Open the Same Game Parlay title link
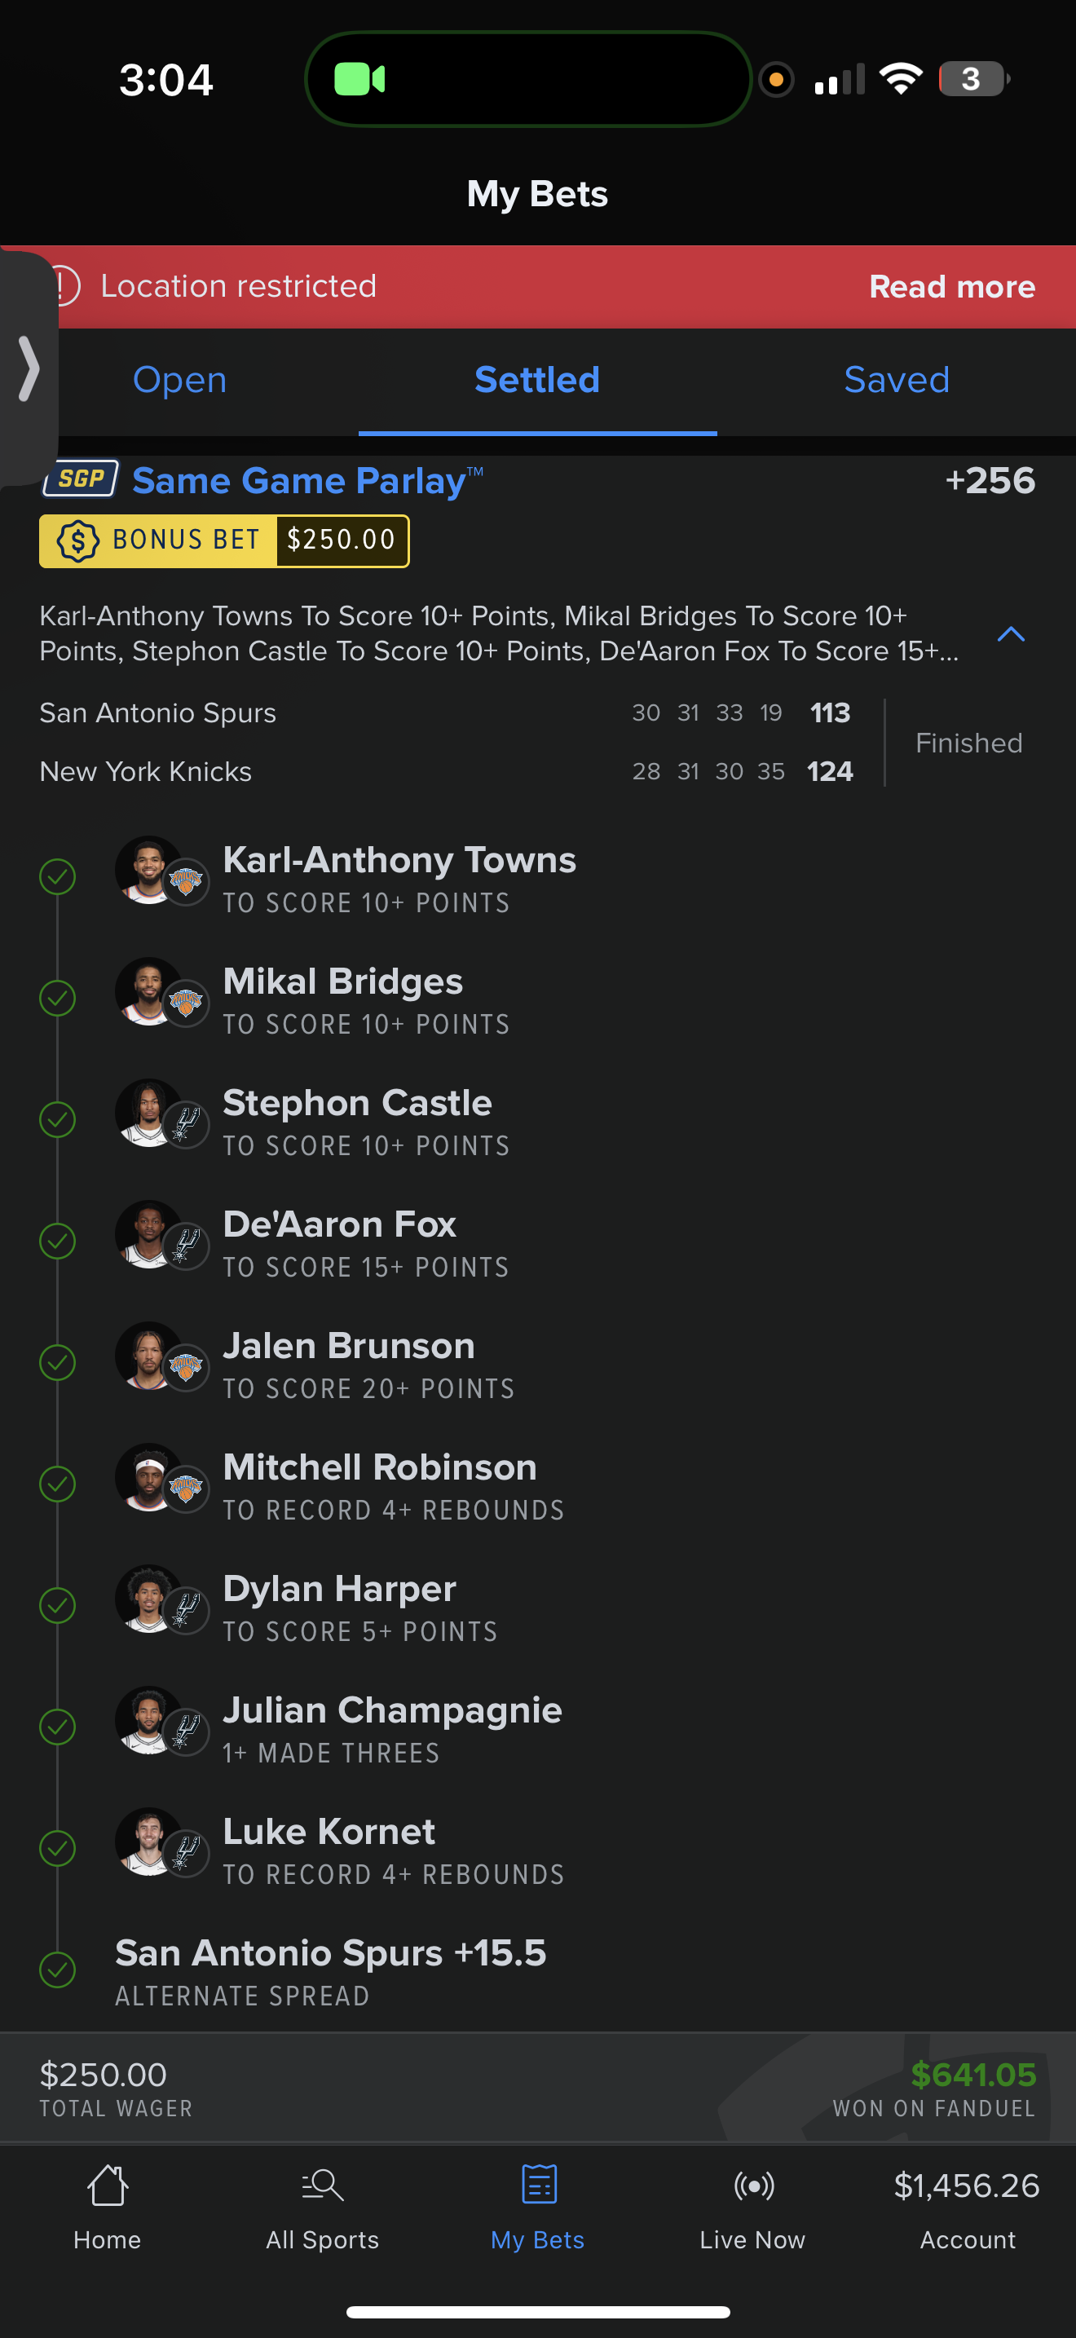 click(299, 481)
